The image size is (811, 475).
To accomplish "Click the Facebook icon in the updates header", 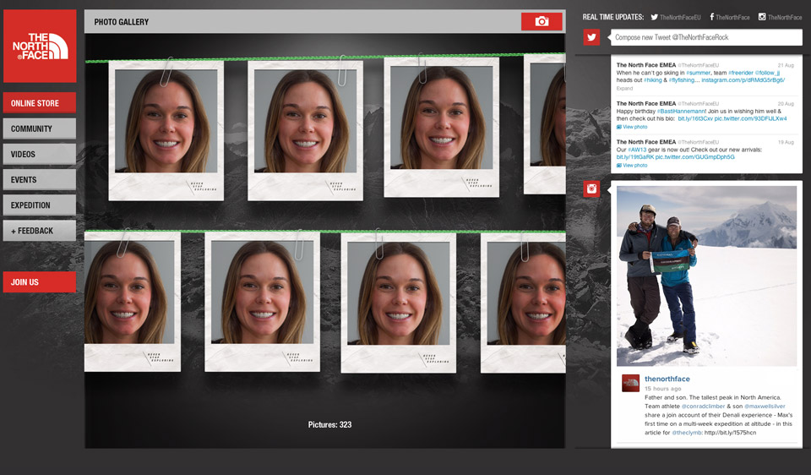I will [711, 17].
